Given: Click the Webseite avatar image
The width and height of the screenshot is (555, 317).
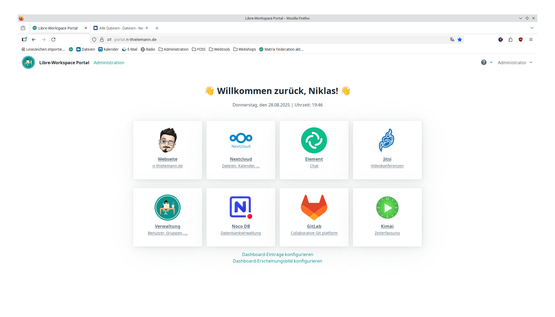Looking at the screenshot, I should (167, 140).
